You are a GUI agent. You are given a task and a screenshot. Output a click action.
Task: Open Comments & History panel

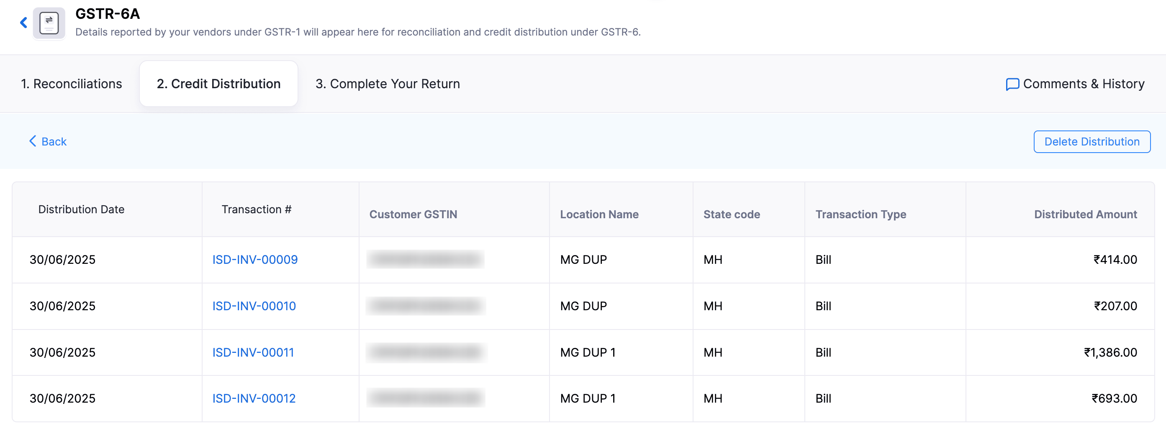1083,84
